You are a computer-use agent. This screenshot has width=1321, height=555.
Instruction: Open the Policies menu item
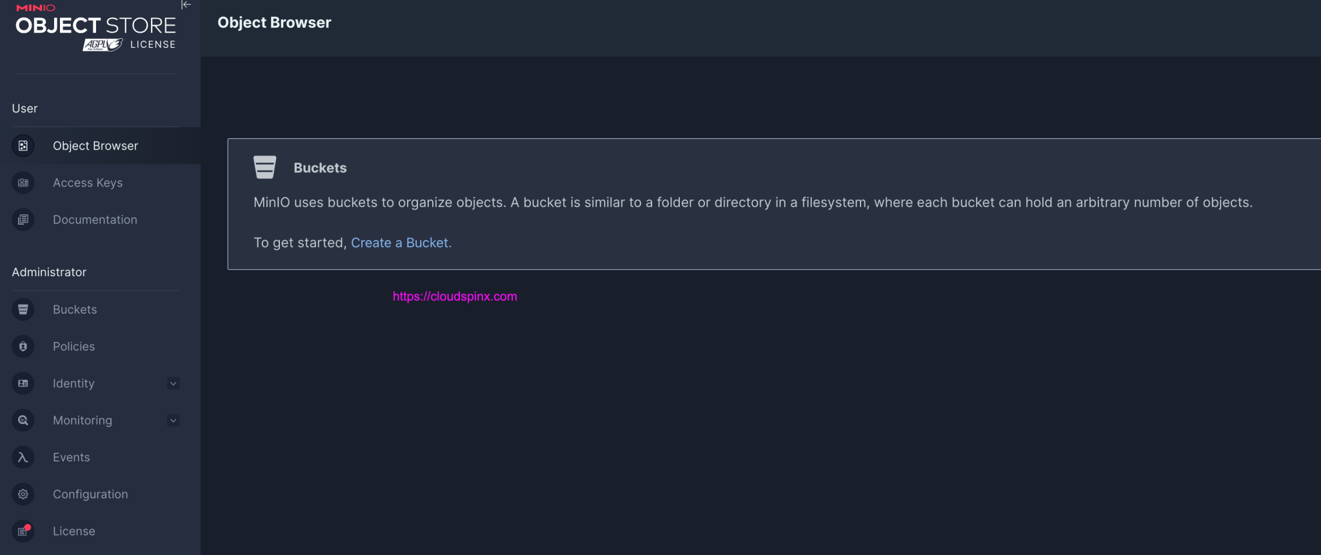pos(74,347)
